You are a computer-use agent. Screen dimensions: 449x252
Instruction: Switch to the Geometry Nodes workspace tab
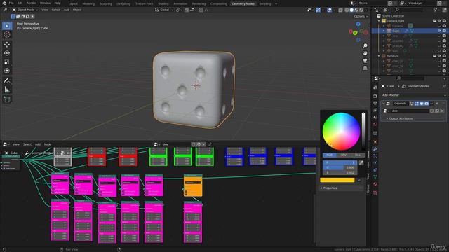point(243,3)
